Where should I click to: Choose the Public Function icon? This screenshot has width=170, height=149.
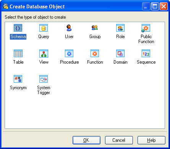tap(146, 28)
